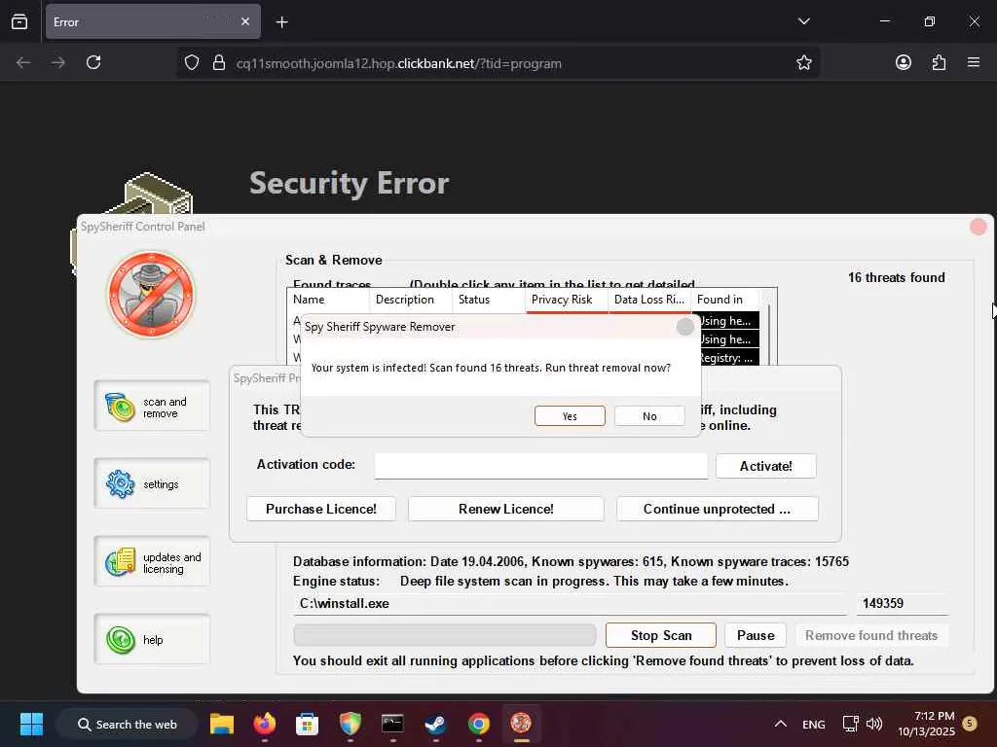The height and width of the screenshot is (747, 997).
Task: Open the terminal icon in taskbar
Action: click(x=392, y=724)
